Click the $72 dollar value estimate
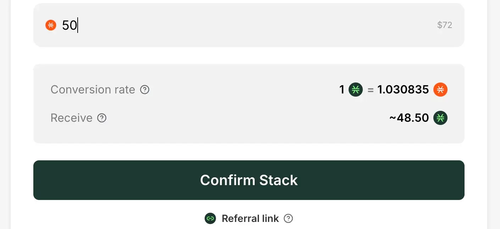The image size is (500, 229). tap(444, 25)
